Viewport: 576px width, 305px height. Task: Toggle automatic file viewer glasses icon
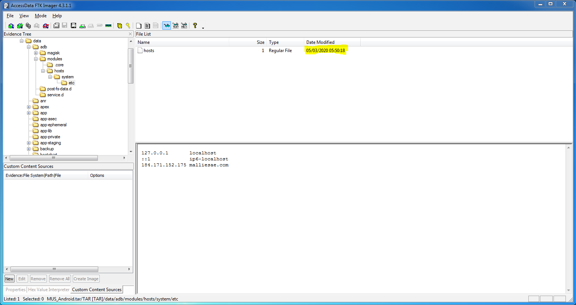pyautogui.click(x=166, y=26)
